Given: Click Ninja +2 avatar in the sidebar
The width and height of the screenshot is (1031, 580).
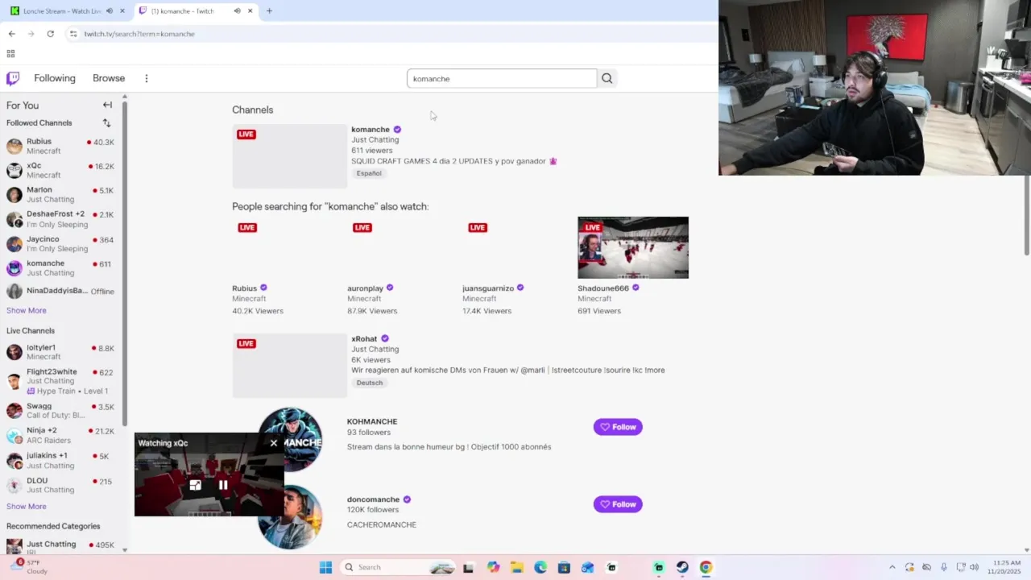Looking at the screenshot, I should pyautogui.click(x=14, y=435).
